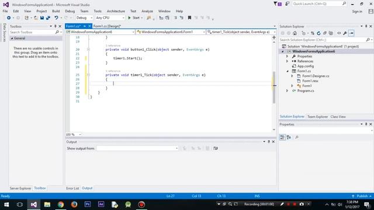Collapse the Form1.cs node in Solution Explorer
The width and height of the screenshot is (374, 210).
[287, 71]
